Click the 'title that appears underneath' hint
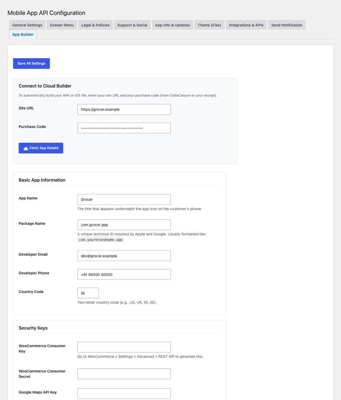 point(140,209)
